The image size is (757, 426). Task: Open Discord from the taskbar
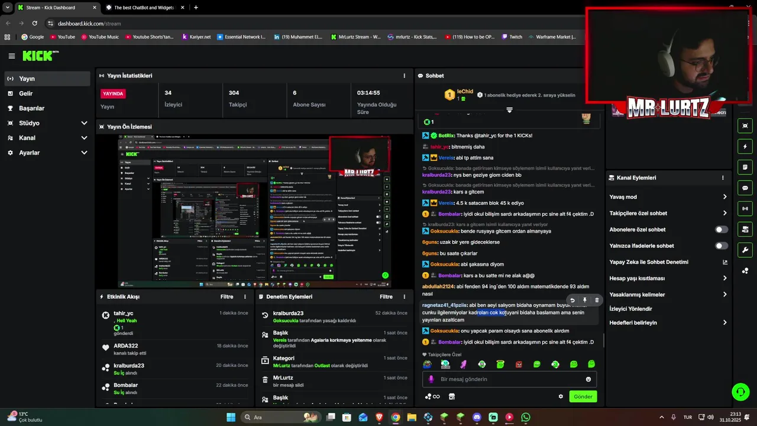(x=477, y=417)
